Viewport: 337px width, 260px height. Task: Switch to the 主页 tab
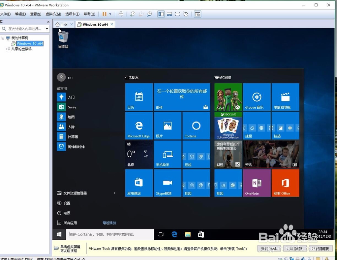[x=63, y=24]
